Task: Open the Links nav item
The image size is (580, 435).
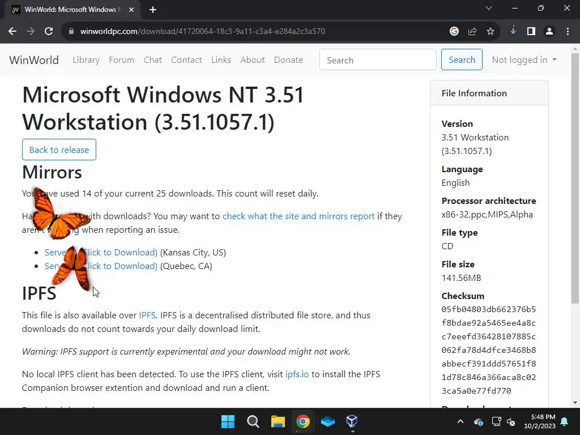Action: [x=221, y=60]
